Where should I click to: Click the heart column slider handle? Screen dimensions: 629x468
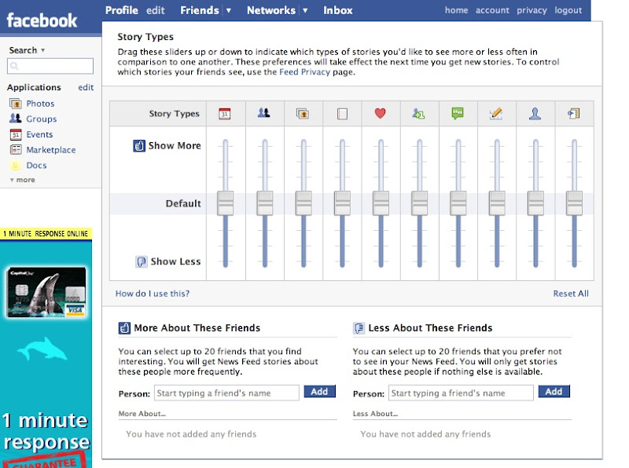(x=381, y=203)
